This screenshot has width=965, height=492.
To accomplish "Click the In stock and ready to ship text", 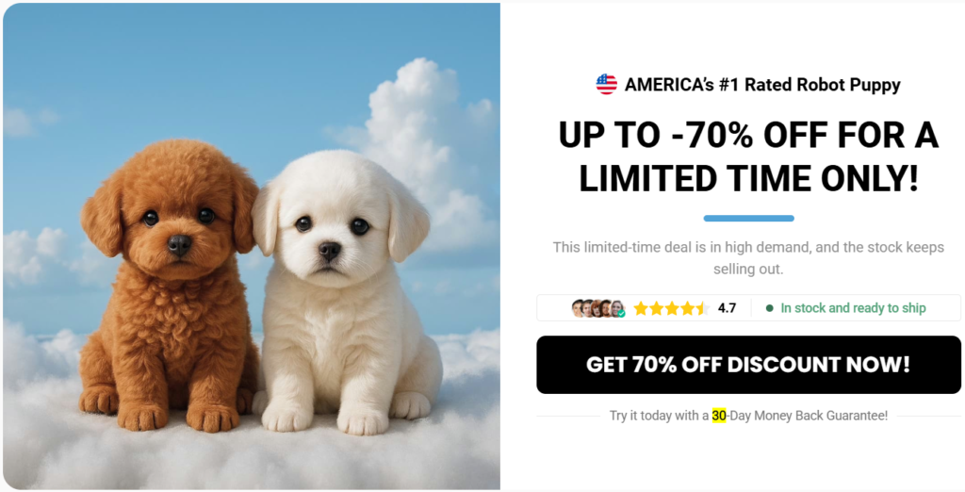I will click(x=853, y=308).
